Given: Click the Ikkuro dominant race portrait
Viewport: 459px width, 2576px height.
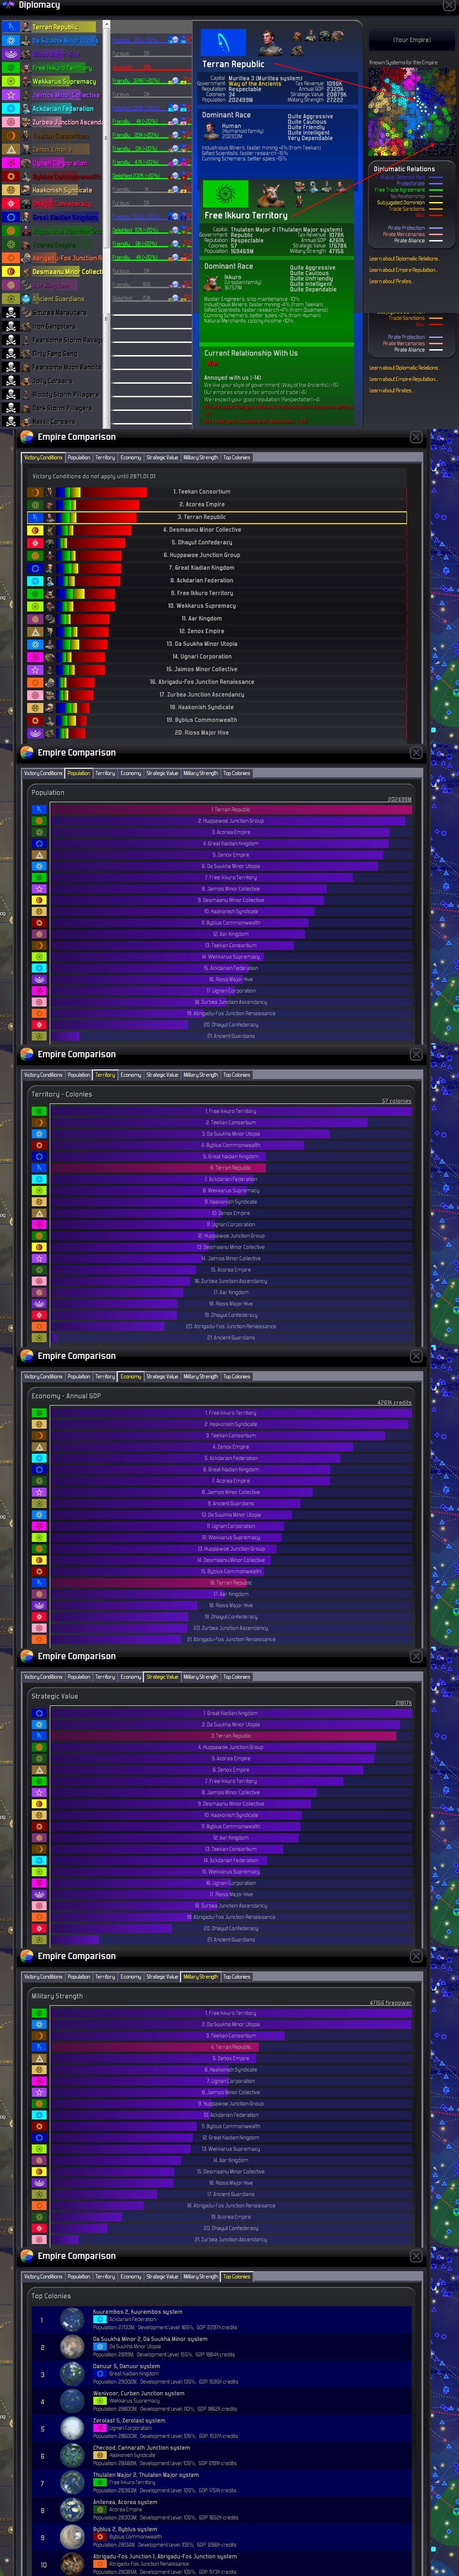Looking at the screenshot, I should tap(212, 282).
